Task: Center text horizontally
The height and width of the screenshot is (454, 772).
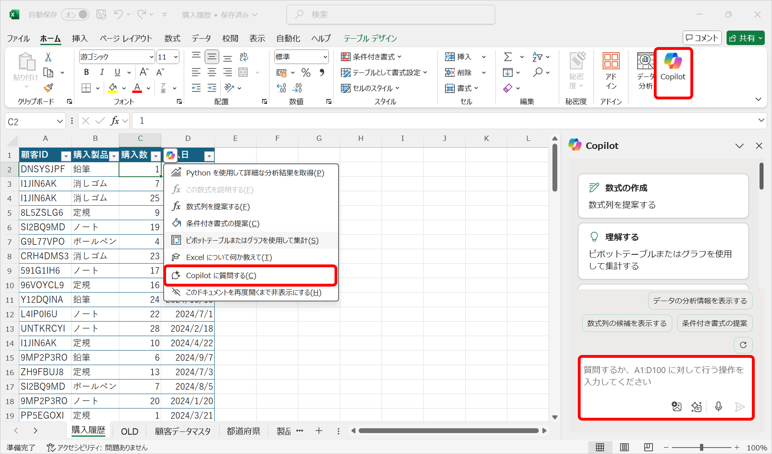Action: coord(211,72)
